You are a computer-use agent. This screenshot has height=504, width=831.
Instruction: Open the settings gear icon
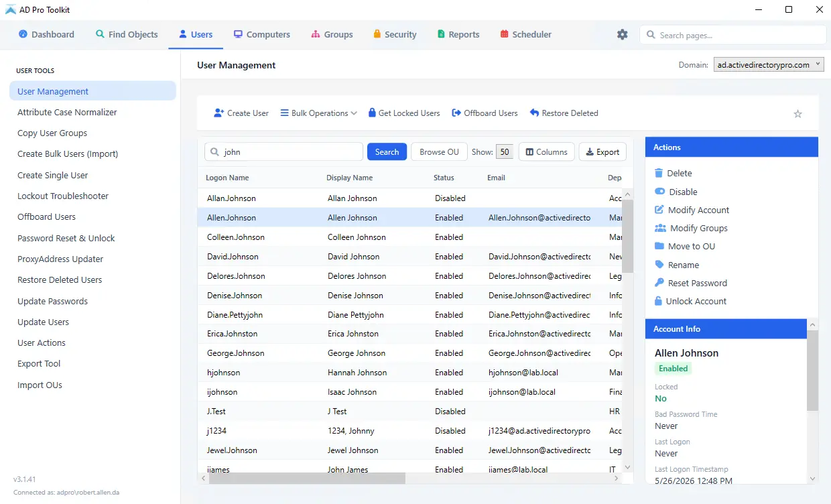coord(623,34)
